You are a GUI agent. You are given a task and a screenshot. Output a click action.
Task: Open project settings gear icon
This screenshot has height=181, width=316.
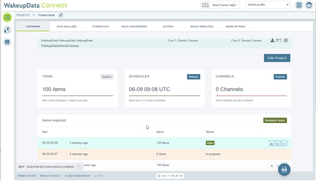click(x=286, y=41)
